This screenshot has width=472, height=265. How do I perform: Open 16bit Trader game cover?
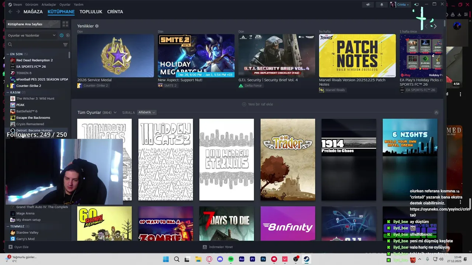pyautogui.click(x=288, y=159)
